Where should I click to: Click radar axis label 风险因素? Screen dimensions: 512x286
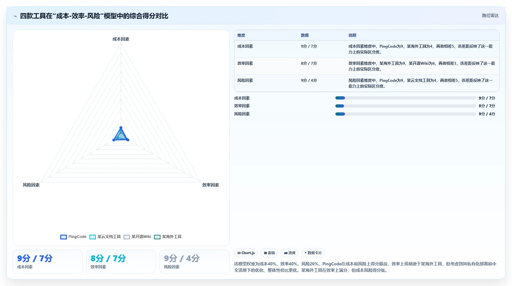click(31, 185)
